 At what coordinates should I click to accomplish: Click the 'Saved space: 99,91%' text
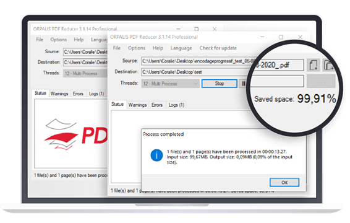[295, 98]
